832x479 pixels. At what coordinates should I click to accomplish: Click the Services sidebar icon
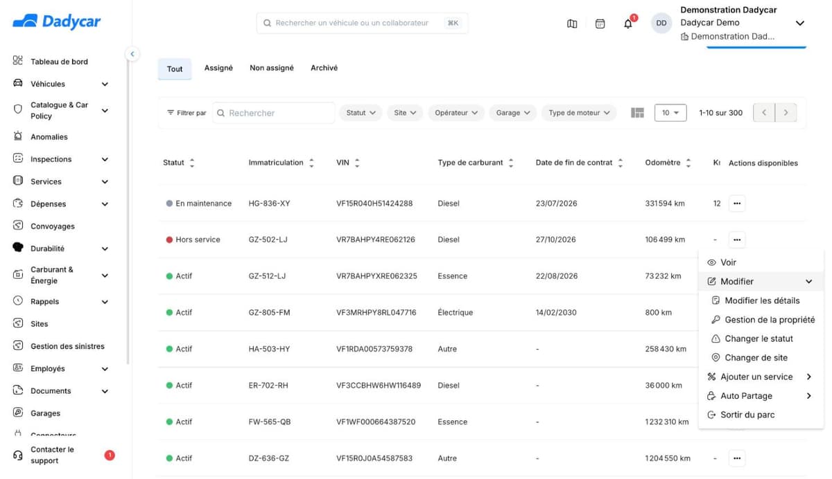pos(18,181)
